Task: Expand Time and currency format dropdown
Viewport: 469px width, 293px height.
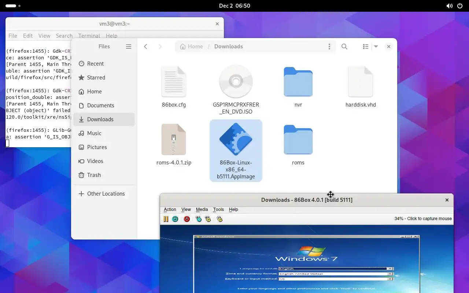Action: 390,274
